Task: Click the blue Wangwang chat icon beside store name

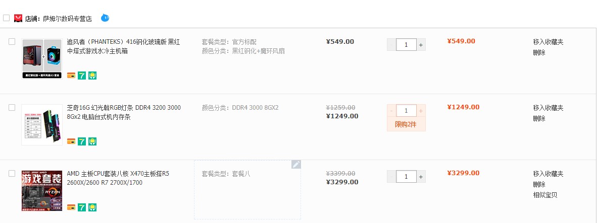Action: [105, 18]
